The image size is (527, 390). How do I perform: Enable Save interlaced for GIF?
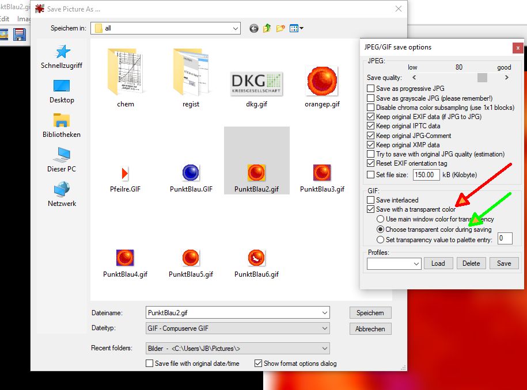point(371,200)
